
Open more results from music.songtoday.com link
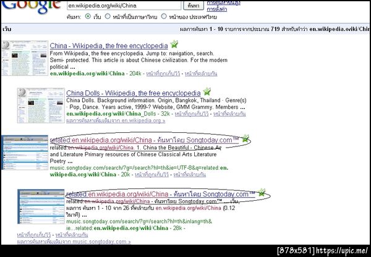coord(74,242)
